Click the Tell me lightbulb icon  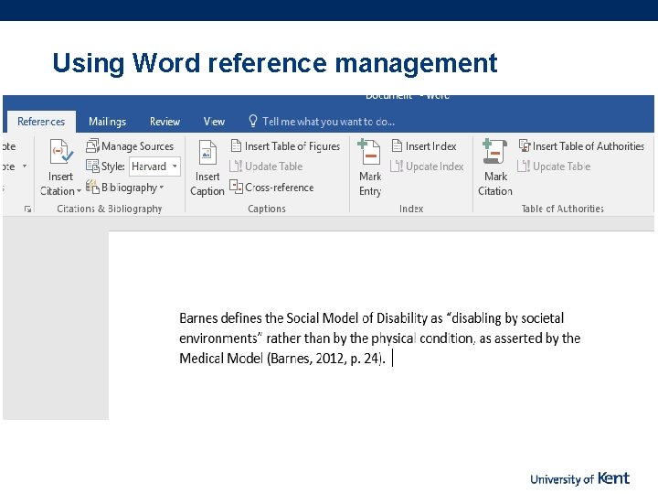[x=252, y=121]
